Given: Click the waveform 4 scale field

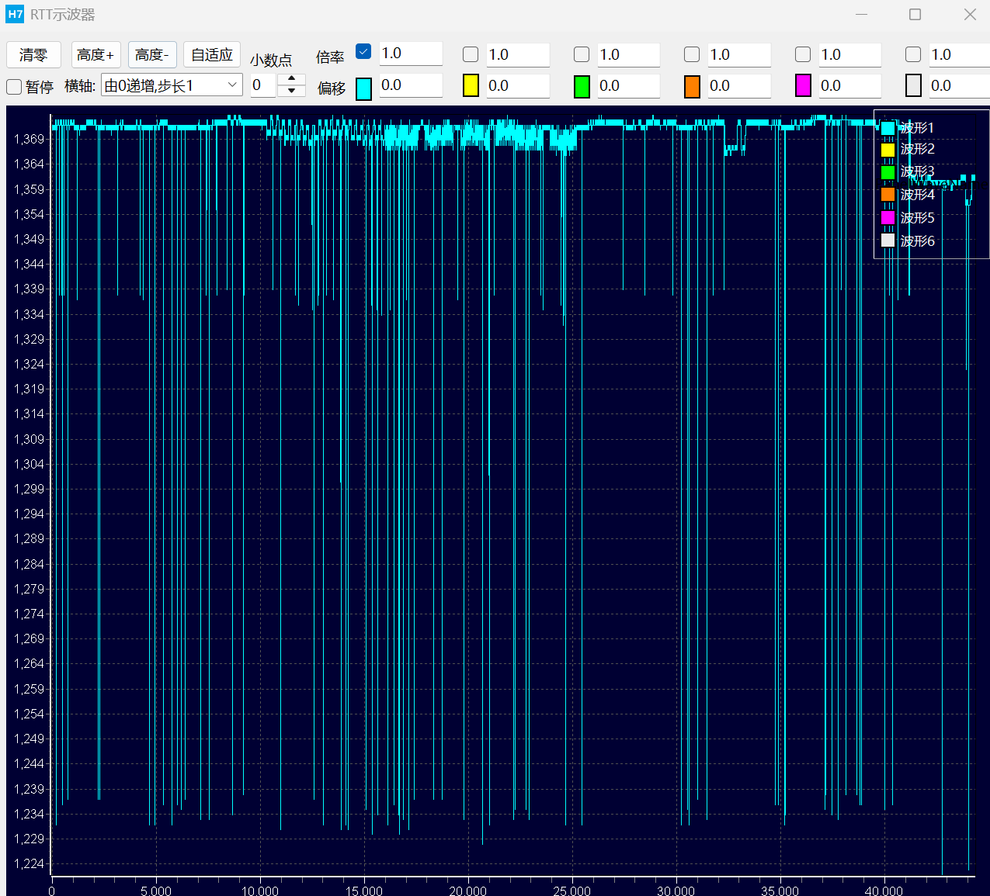Looking at the screenshot, I should (x=739, y=55).
